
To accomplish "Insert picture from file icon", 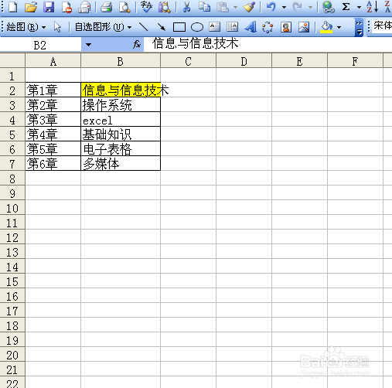I will (304, 27).
